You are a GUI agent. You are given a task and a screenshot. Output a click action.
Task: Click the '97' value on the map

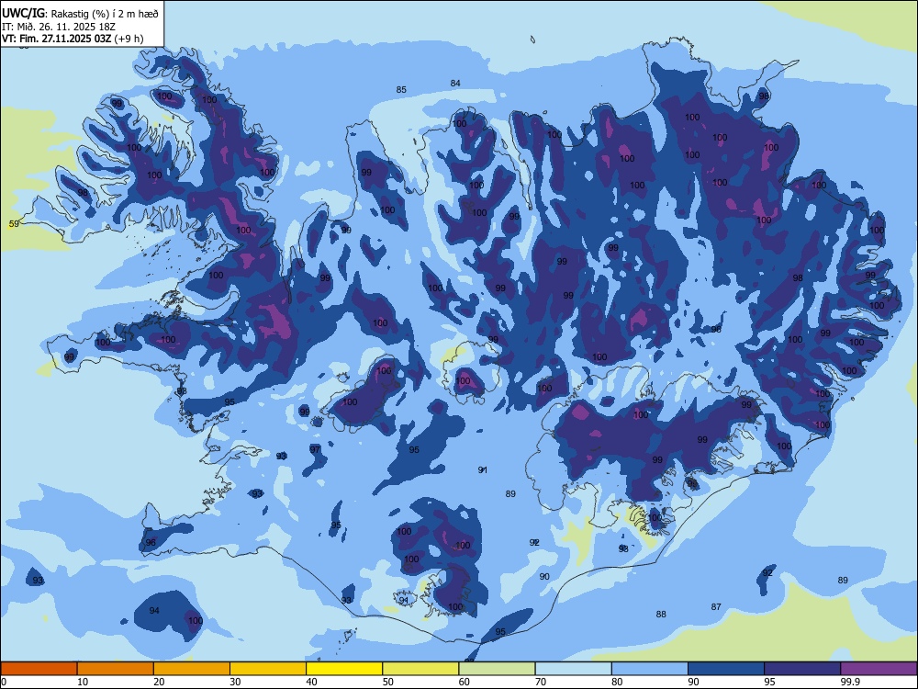pyautogui.click(x=315, y=449)
